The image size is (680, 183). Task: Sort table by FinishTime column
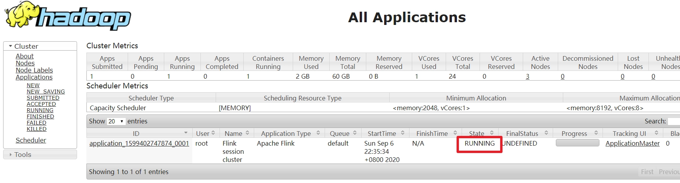(436, 133)
